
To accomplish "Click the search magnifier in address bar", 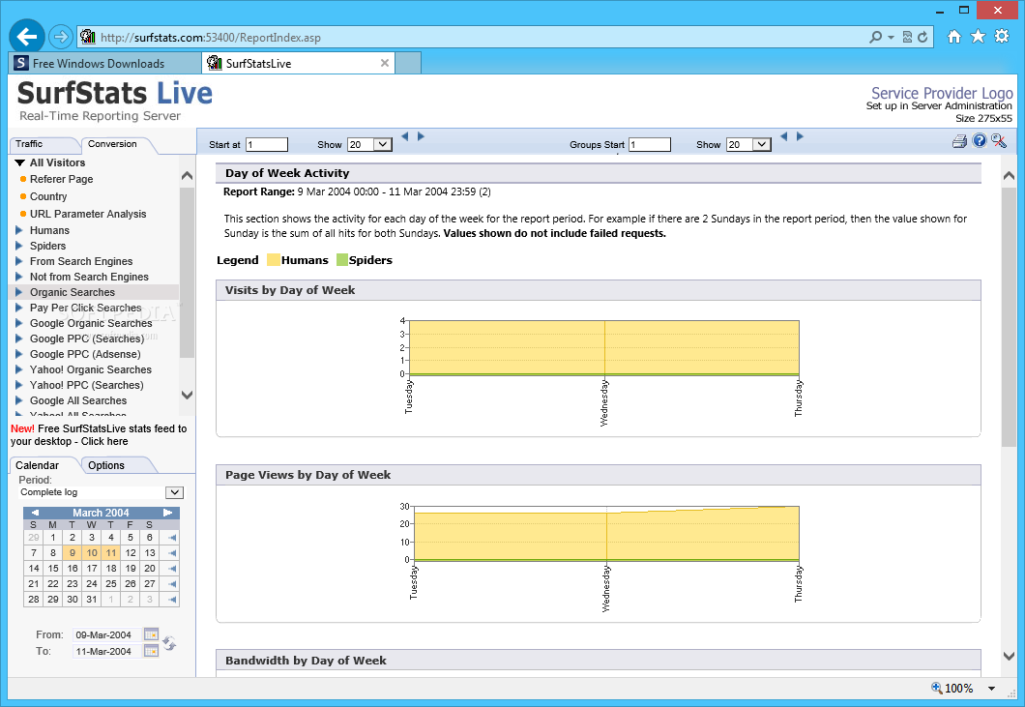I will 876,38.
